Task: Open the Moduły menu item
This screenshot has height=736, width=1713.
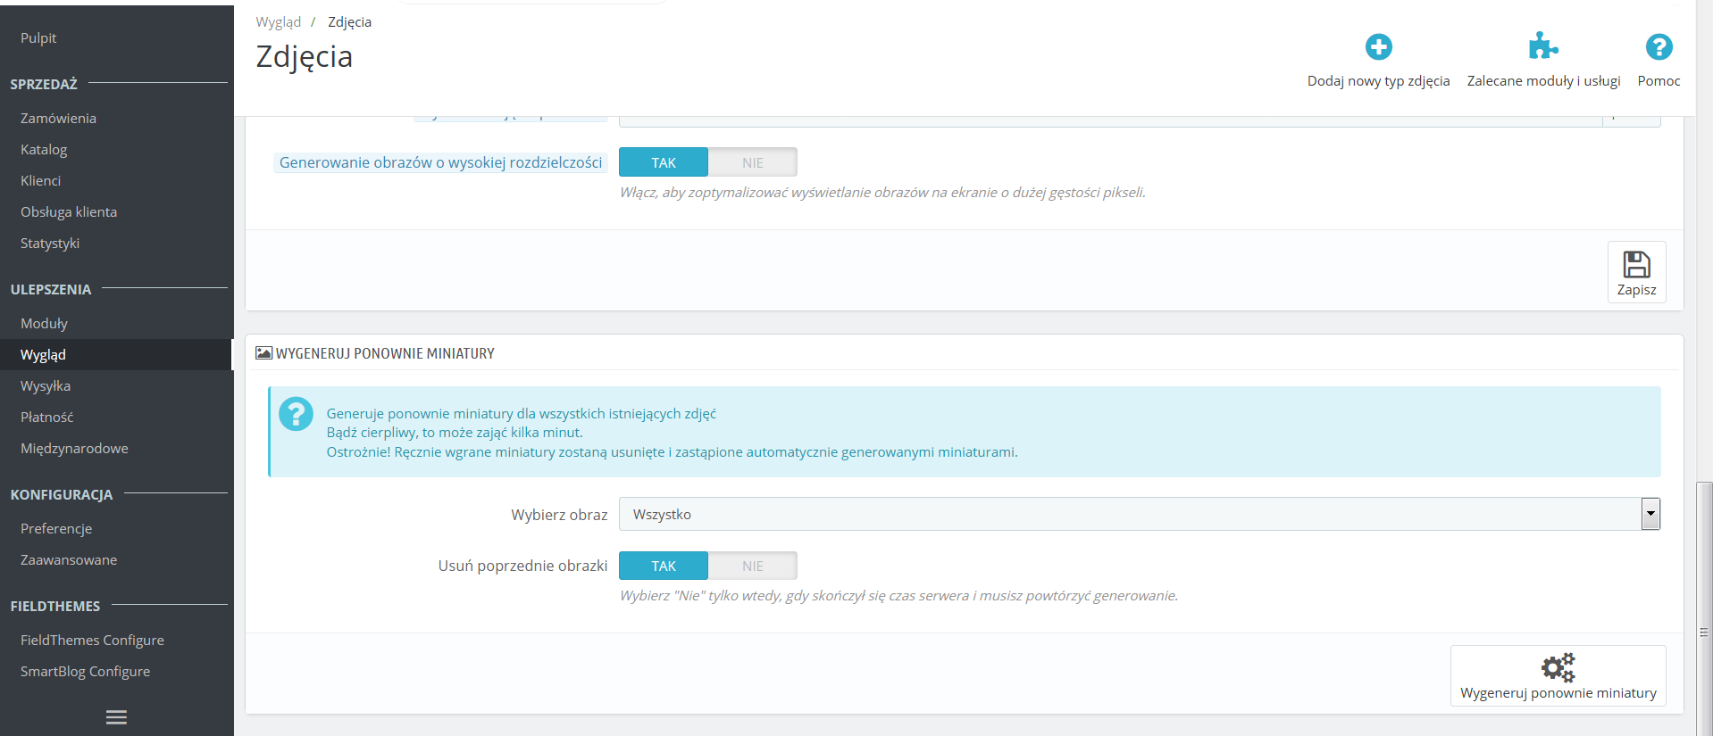Action: (x=44, y=323)
